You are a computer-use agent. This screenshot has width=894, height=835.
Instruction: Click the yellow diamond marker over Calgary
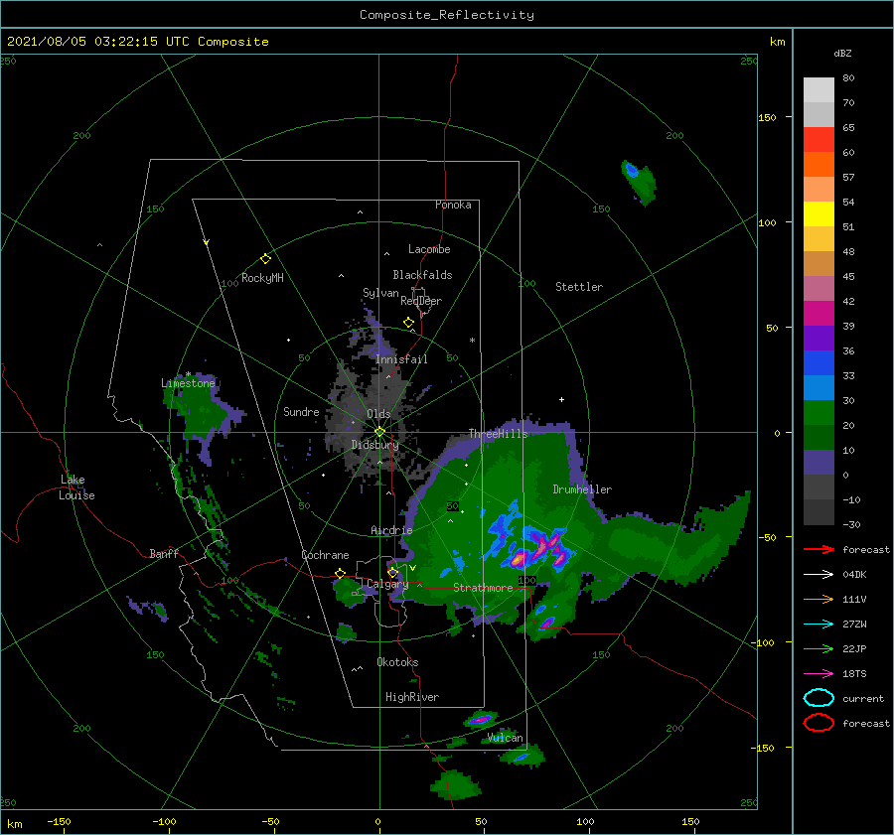392,572
